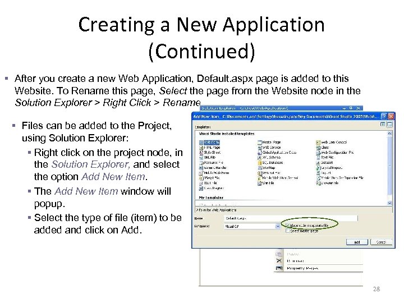Choose the XML Schema template icon
Screen dimensions: 404x303
click(260, 158)
